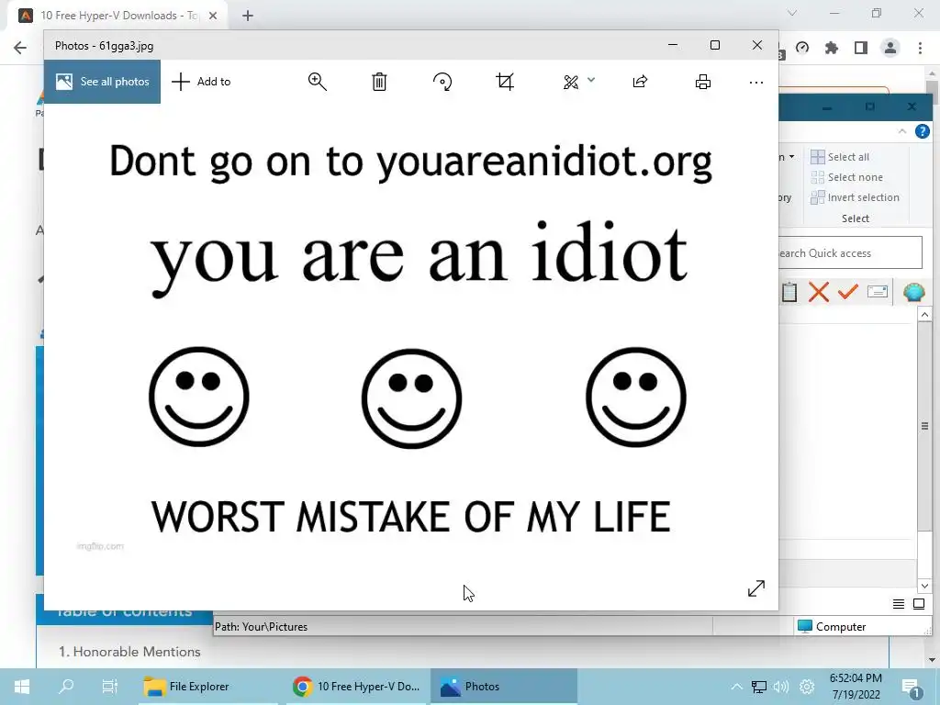
Task: Print the photo with printer icon
Action: [702, 82]
